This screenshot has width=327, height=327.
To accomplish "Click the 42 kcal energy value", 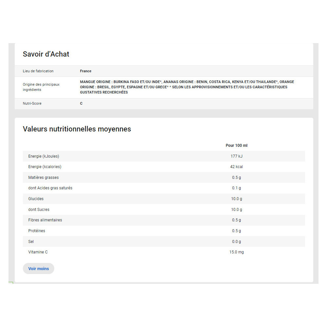I will [x=236, y=167].
